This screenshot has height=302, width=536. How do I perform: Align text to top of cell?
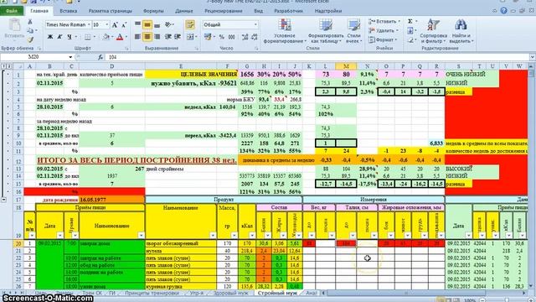click(x=137, y=24)
